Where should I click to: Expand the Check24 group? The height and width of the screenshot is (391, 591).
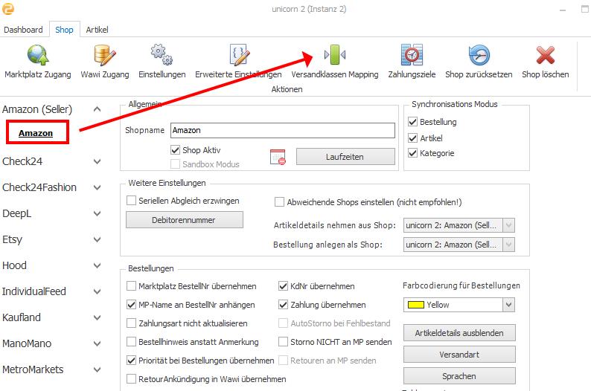(x=97, y=161)
